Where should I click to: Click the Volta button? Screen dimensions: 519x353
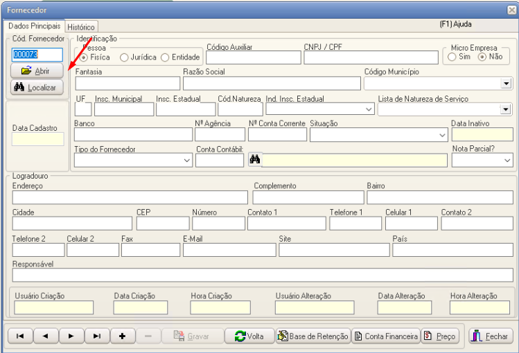[249, 336]
